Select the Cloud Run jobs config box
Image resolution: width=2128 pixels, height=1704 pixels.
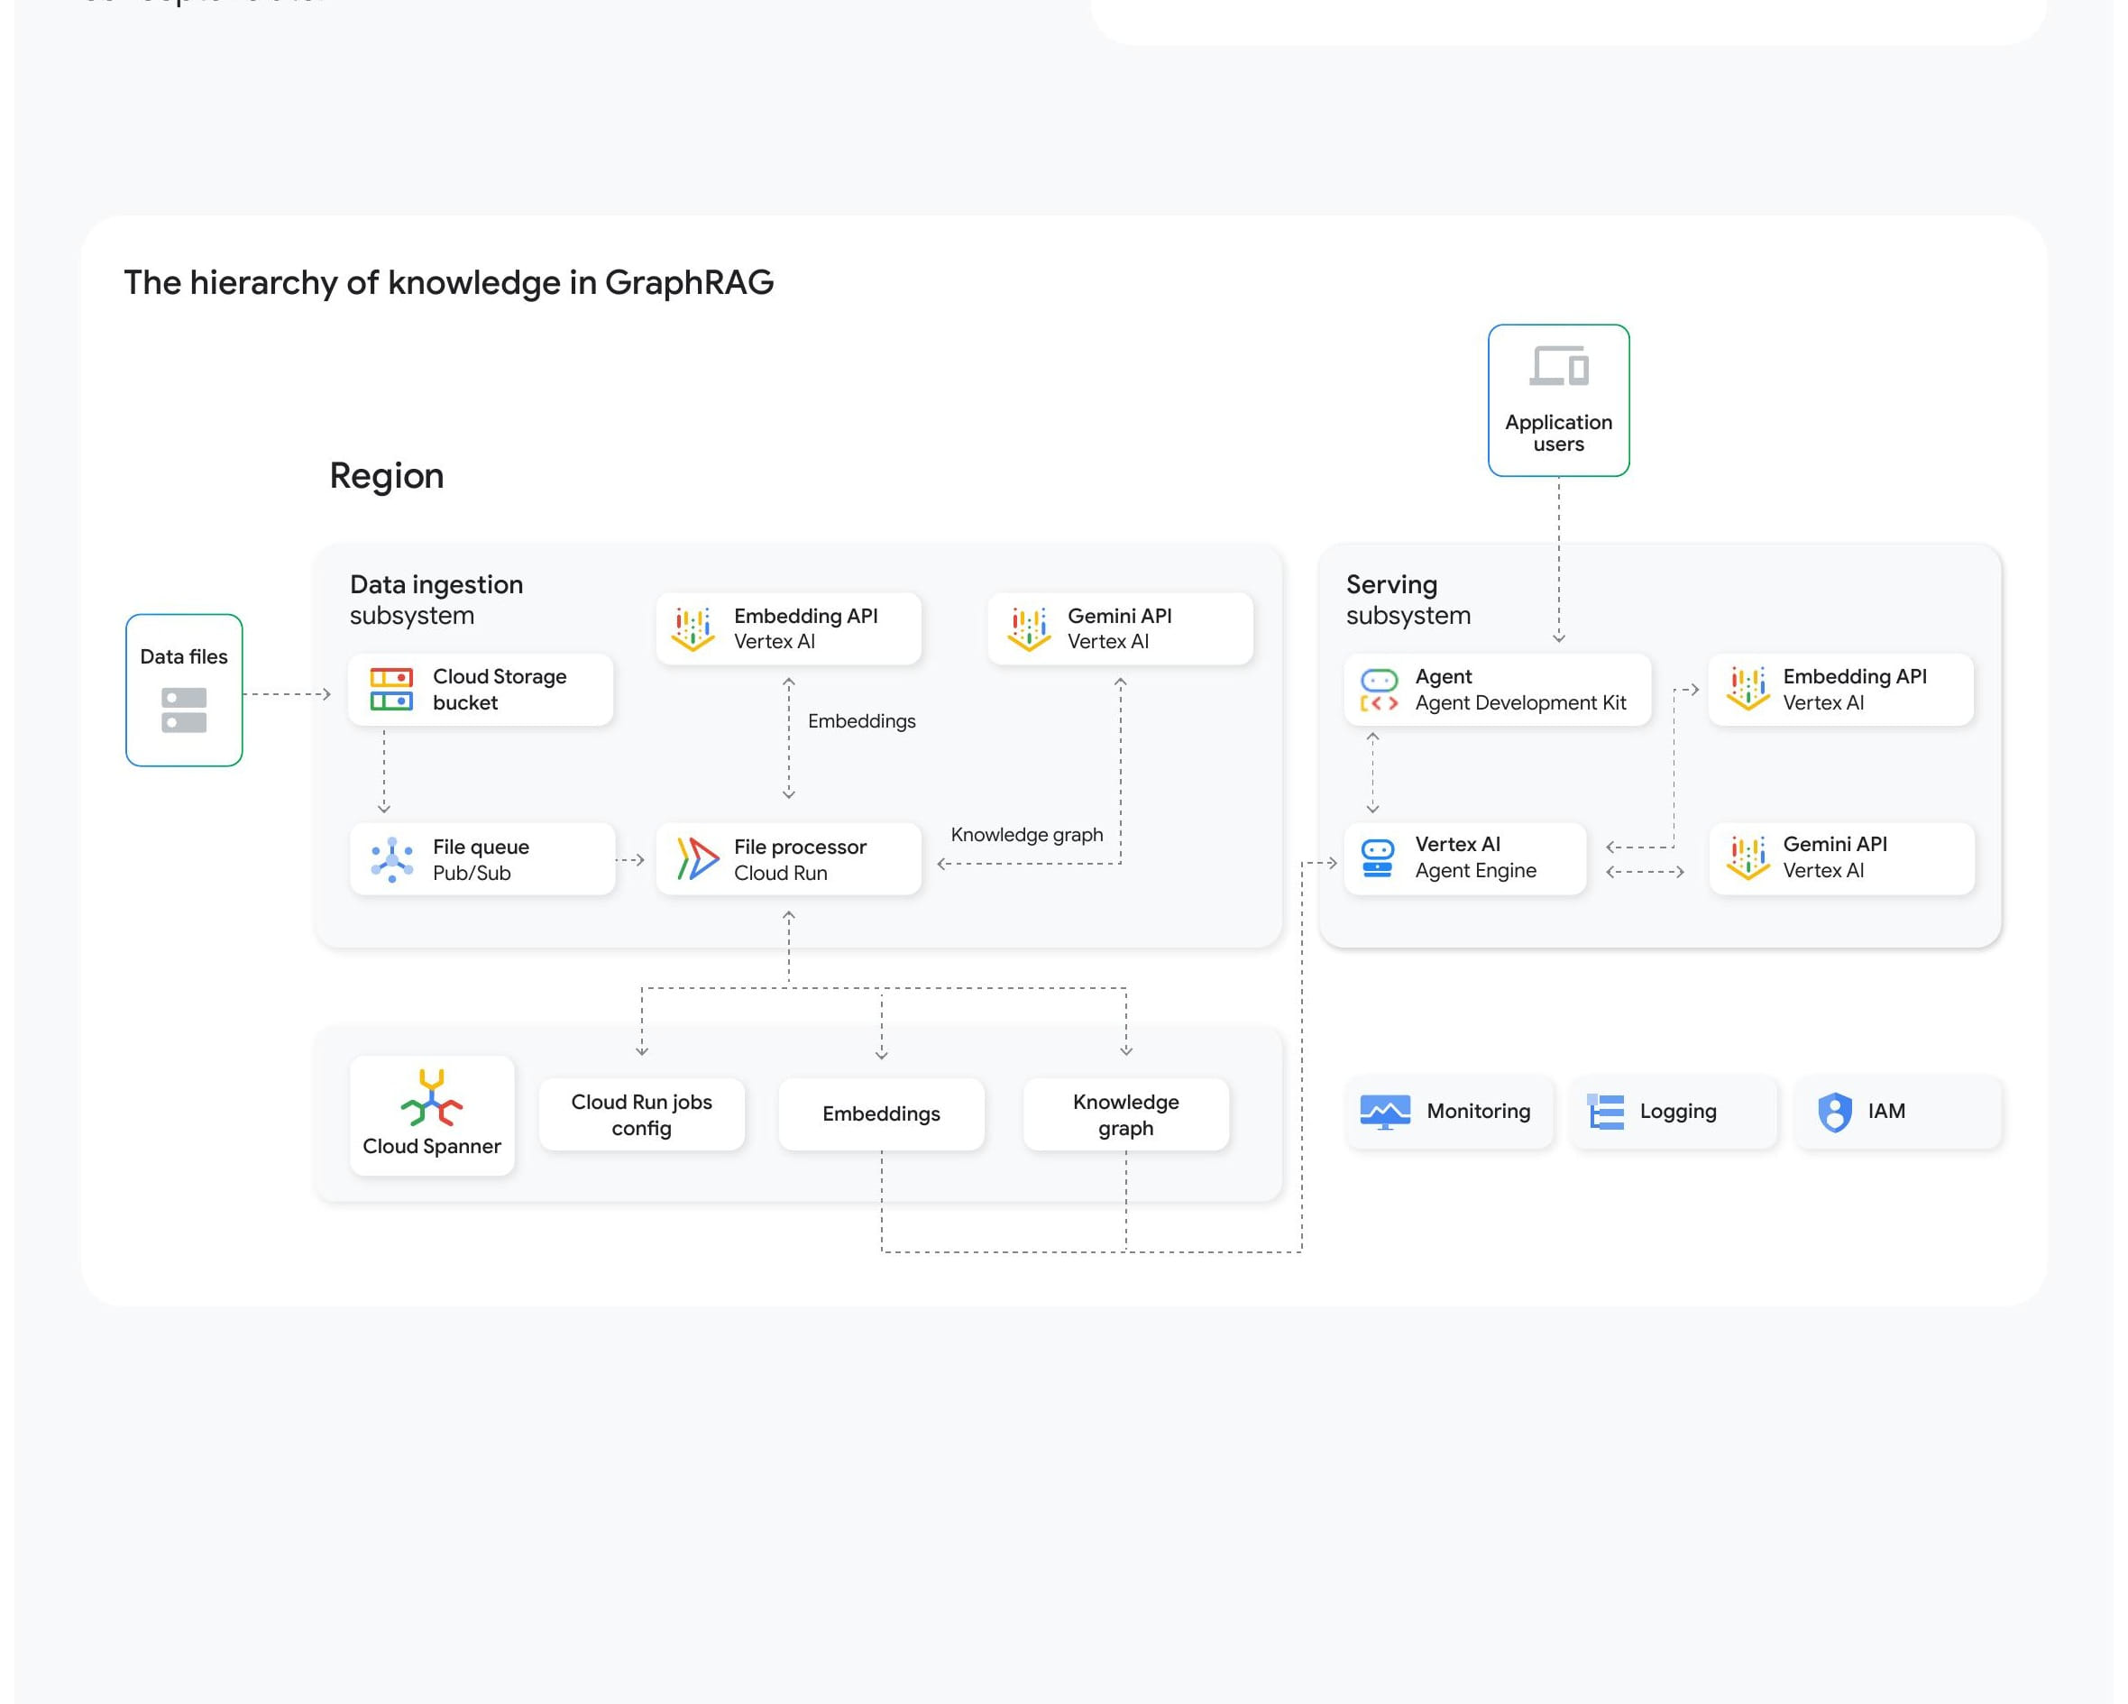click(642, 1114)
